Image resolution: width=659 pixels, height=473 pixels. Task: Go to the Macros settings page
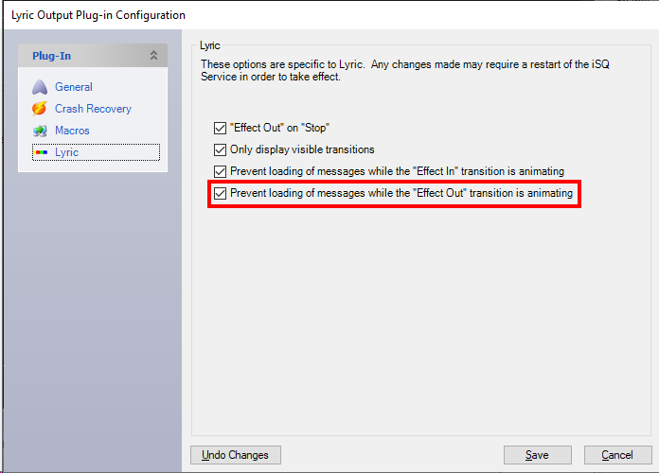[72, 131]
